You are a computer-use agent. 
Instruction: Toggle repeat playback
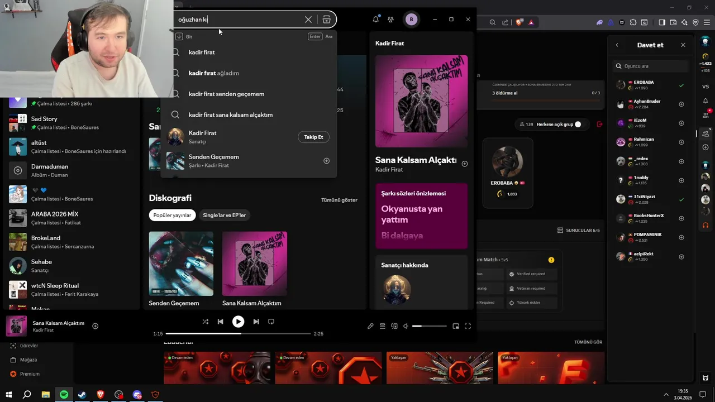click(271, 322)
